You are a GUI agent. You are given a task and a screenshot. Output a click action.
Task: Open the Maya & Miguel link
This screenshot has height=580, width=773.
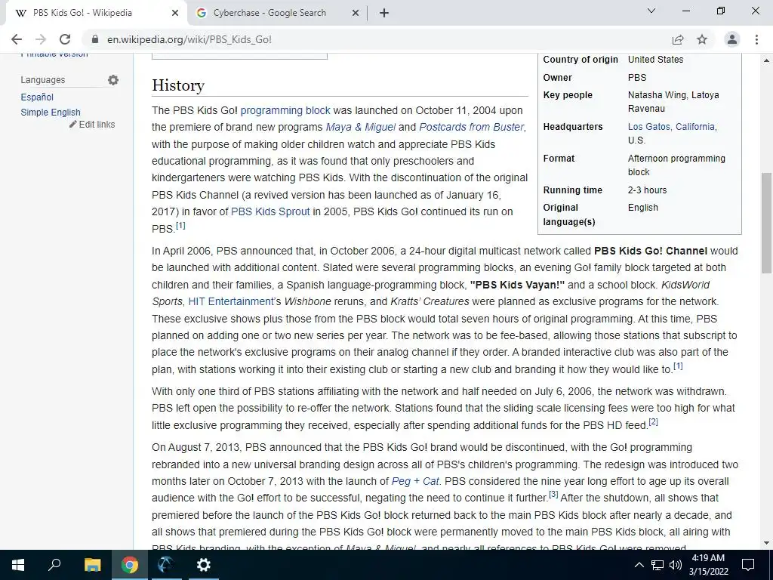(360, 127)
